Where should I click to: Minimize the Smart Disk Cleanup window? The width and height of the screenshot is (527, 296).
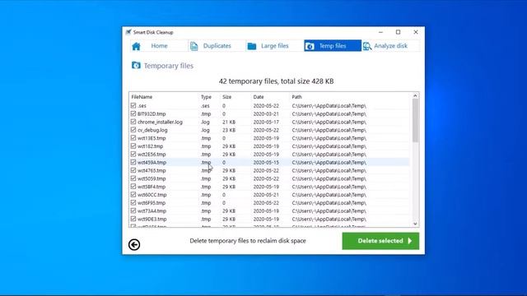(x=380, y=32)
